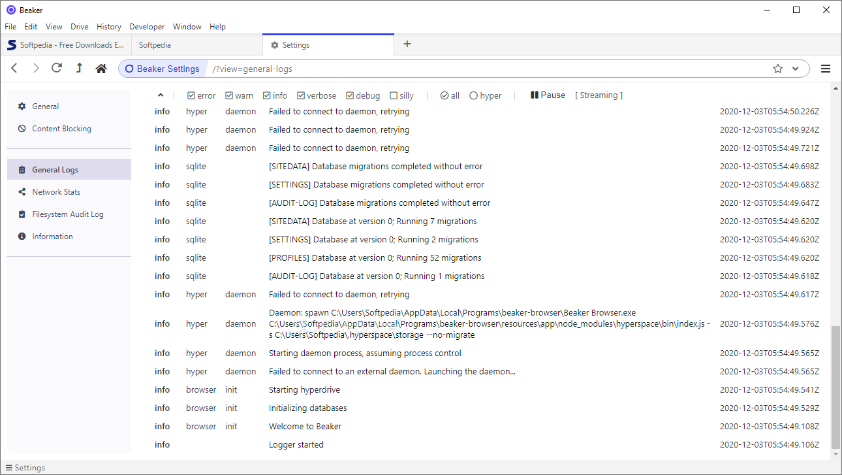This screenshot has height=475, width=842.
Task: Switch to the Settings tab
Action: coord(328,45)
